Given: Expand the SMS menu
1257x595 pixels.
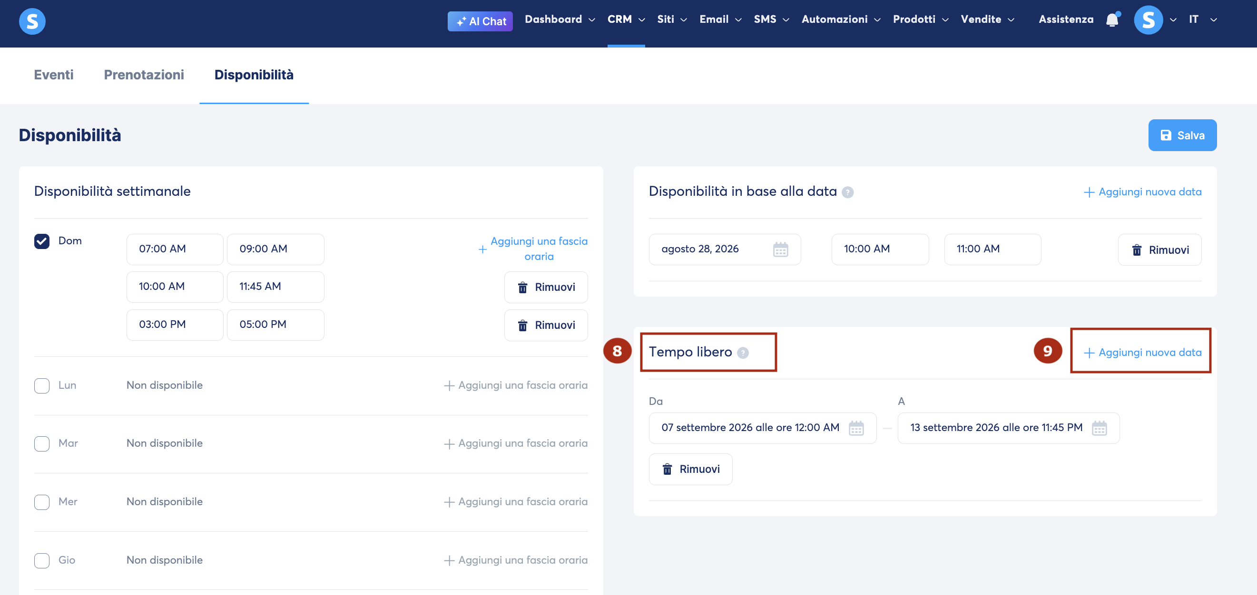Looking at the screenshot, I should tap(772, 19).
